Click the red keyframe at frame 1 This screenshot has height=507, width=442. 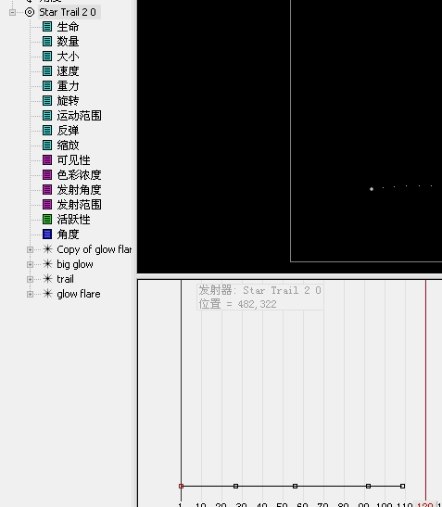click(x=181, y=486)
